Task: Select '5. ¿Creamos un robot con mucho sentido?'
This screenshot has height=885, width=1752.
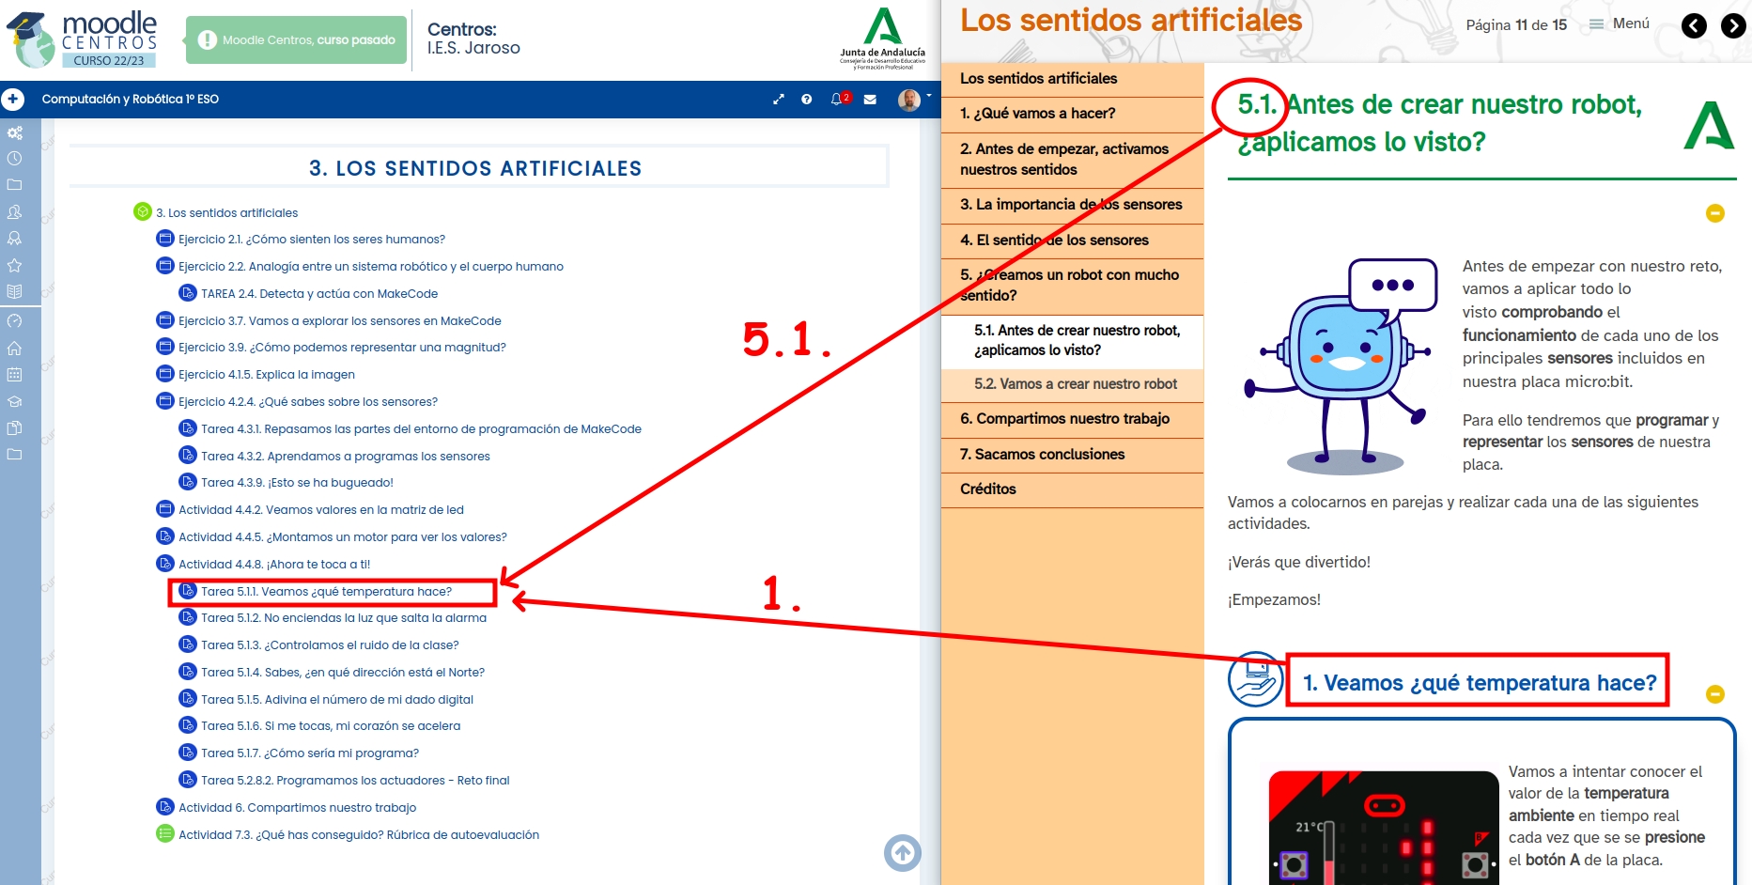Action: (1072, 286)
